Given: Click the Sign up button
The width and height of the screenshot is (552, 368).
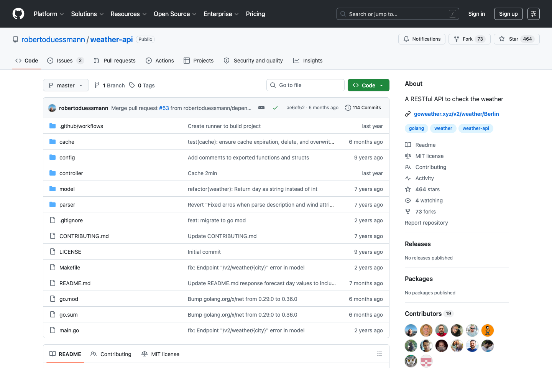Looking at the screenshot, I should tap(508, 14).
